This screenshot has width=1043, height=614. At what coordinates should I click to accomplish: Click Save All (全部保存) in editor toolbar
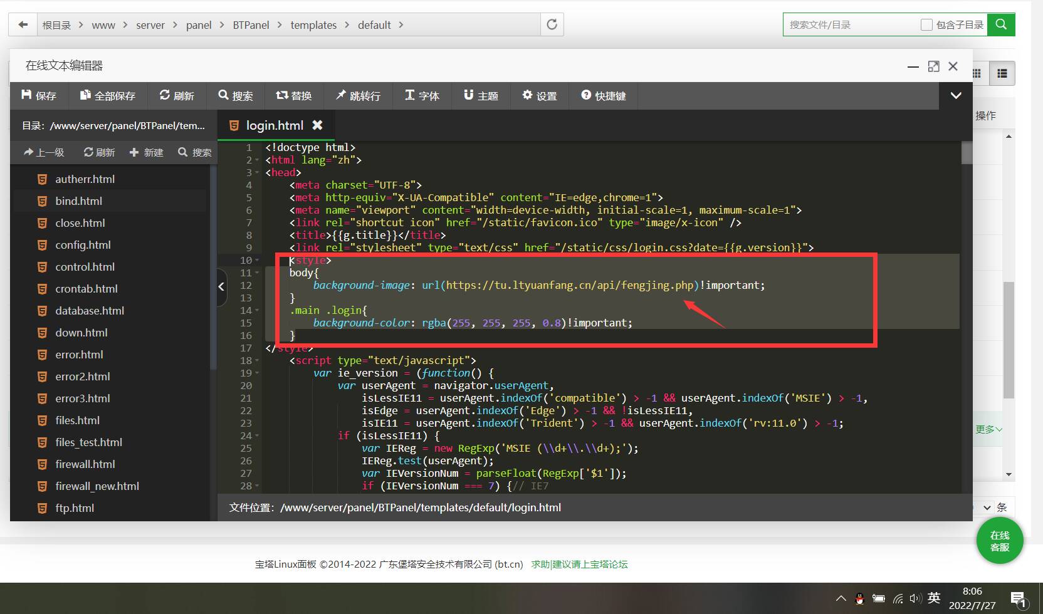point(108,95)
